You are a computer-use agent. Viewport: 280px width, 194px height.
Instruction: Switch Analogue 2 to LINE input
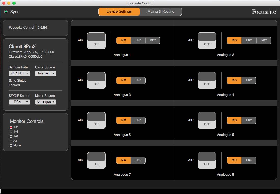click(249, 40)
